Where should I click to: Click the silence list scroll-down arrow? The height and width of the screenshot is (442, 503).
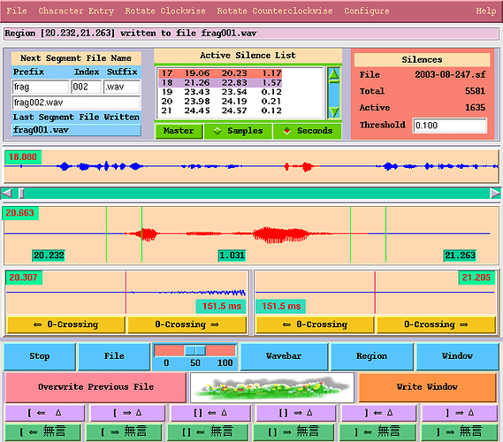tap(334, 112)
